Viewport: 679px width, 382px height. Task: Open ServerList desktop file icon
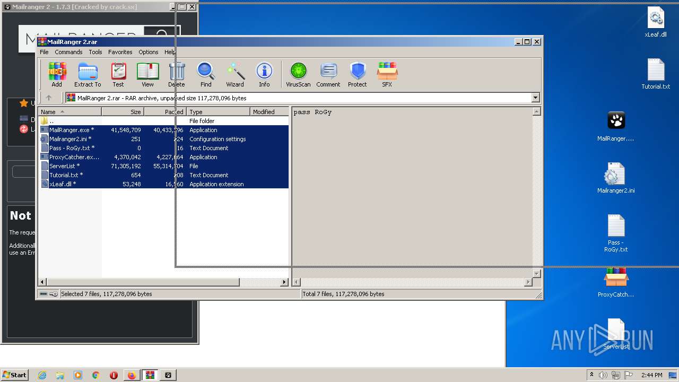[616, 334]
